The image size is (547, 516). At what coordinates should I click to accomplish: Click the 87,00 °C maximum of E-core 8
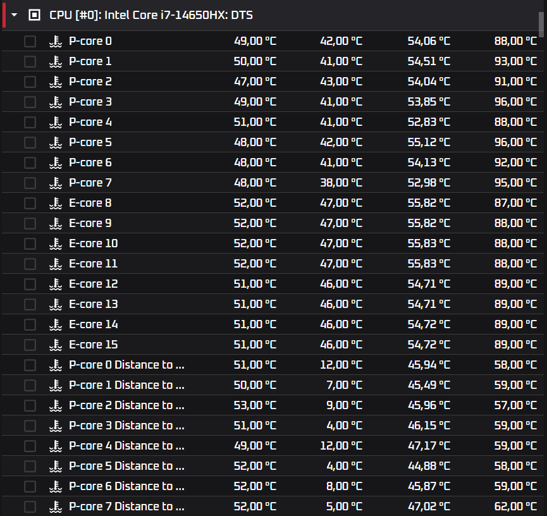pos(515,203)
